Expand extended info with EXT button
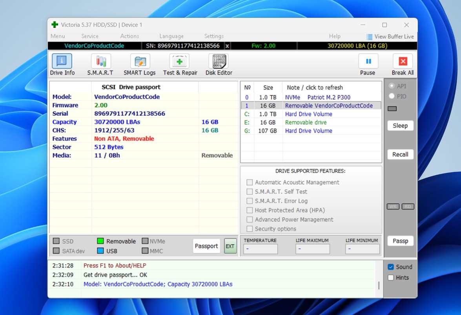The image size is (461, 315). click(230, 246)
